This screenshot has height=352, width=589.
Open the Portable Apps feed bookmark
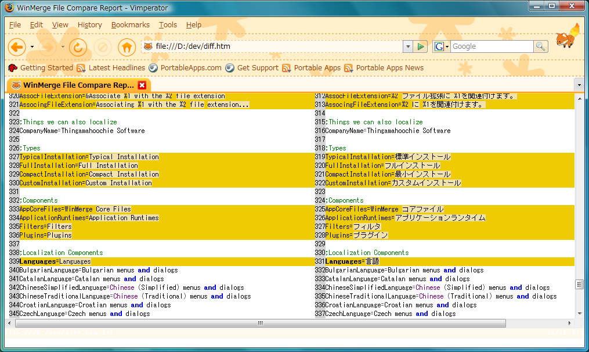pos(312,68)
